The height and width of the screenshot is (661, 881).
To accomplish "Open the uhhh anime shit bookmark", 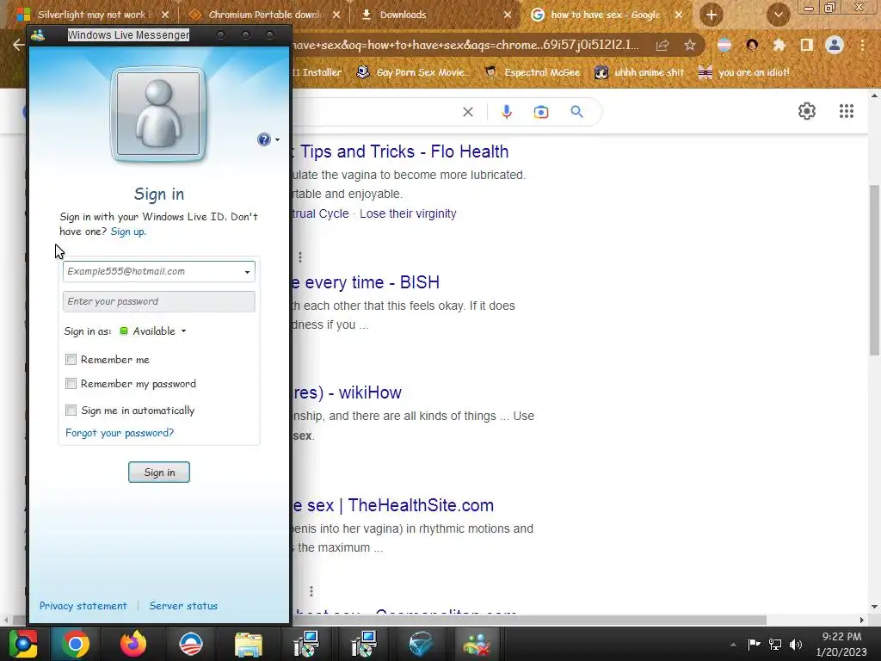I will tap(639, 72).
